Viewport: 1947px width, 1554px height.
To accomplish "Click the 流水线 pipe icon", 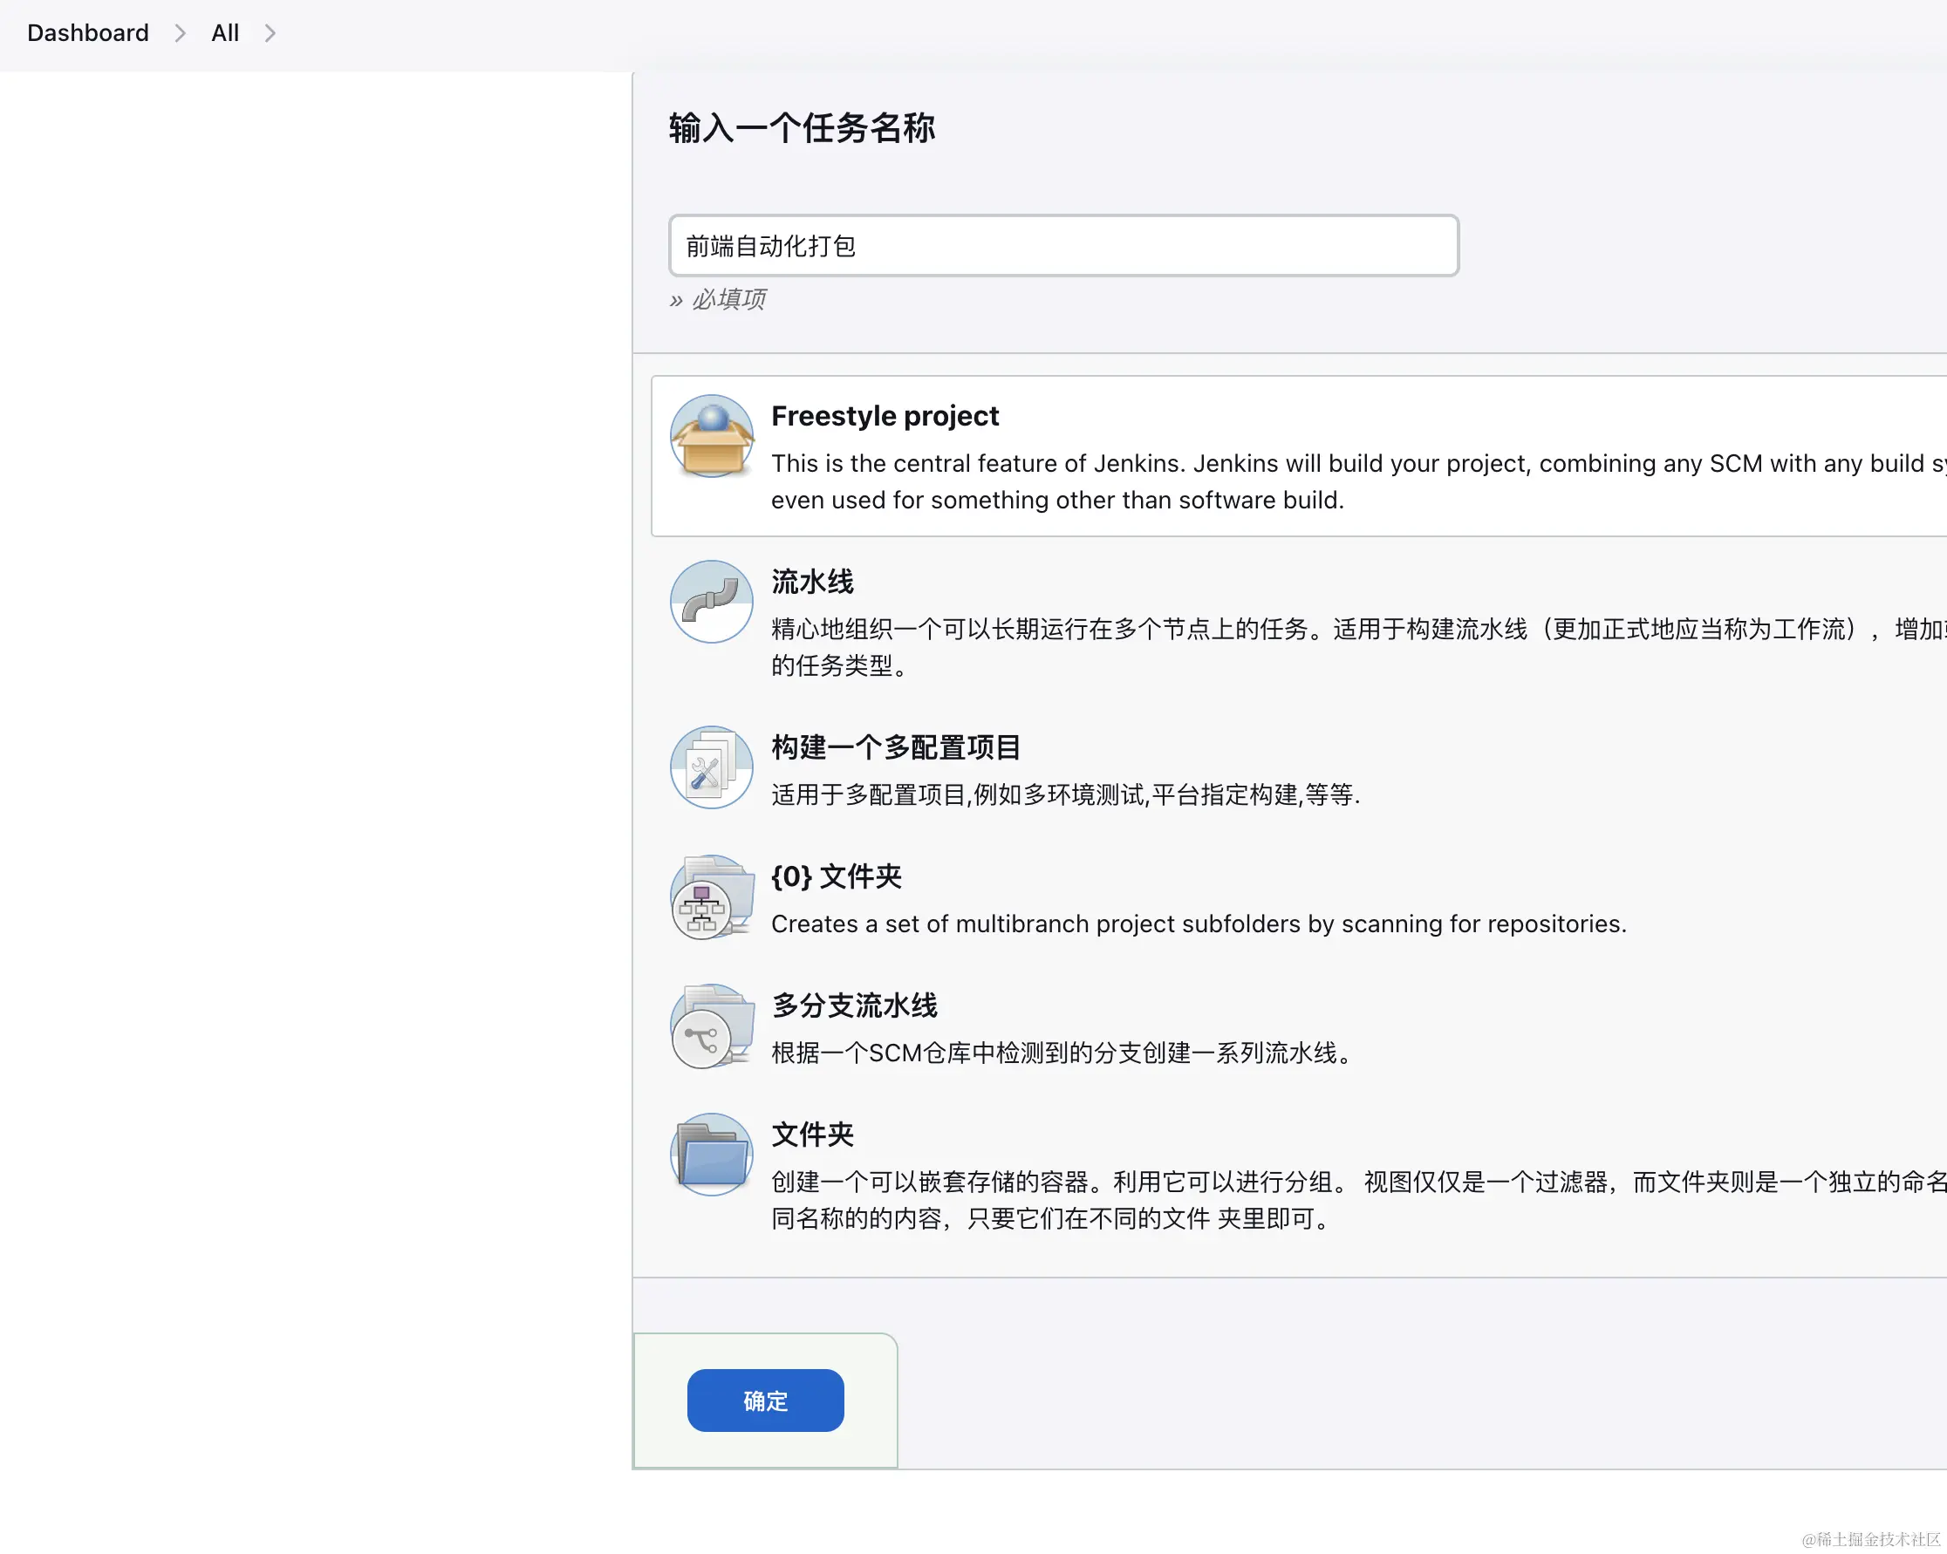I will click(x=711, y=603).
